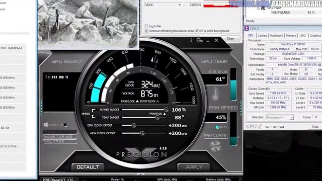This screenshot has width=322, height=181.
Task: Click the DEFAULT button in Precision X
Action: (88, 167)
